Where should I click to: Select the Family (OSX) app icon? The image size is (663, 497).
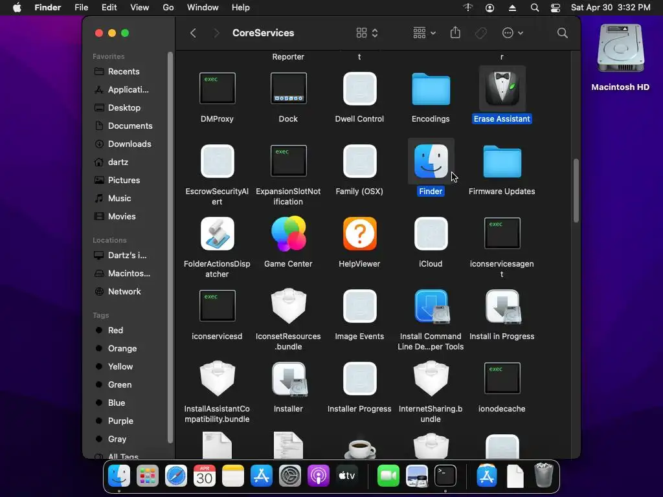click(360, 161)
